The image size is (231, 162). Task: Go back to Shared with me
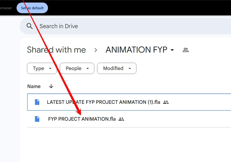tap(56, 49)
